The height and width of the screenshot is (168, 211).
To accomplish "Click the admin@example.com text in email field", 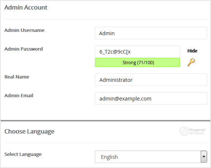I will [x=125, y=99].
